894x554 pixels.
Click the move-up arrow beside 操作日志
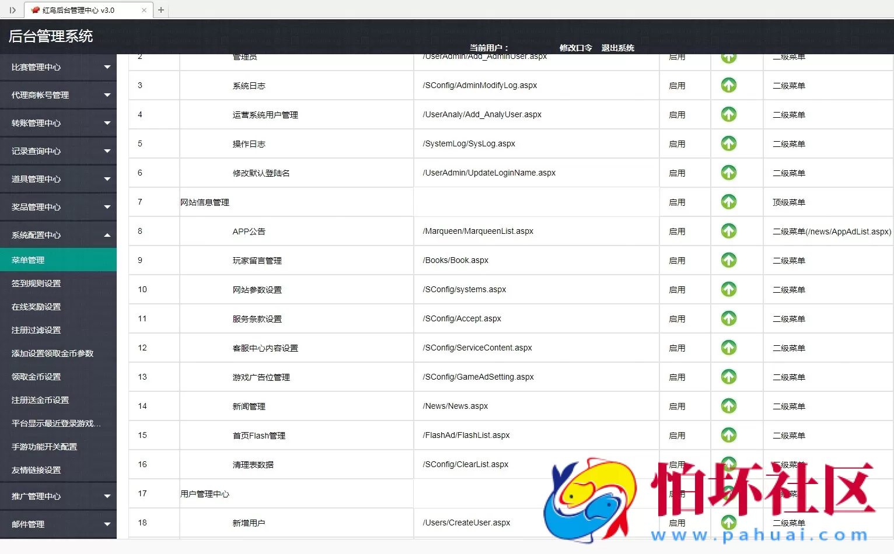728,143
